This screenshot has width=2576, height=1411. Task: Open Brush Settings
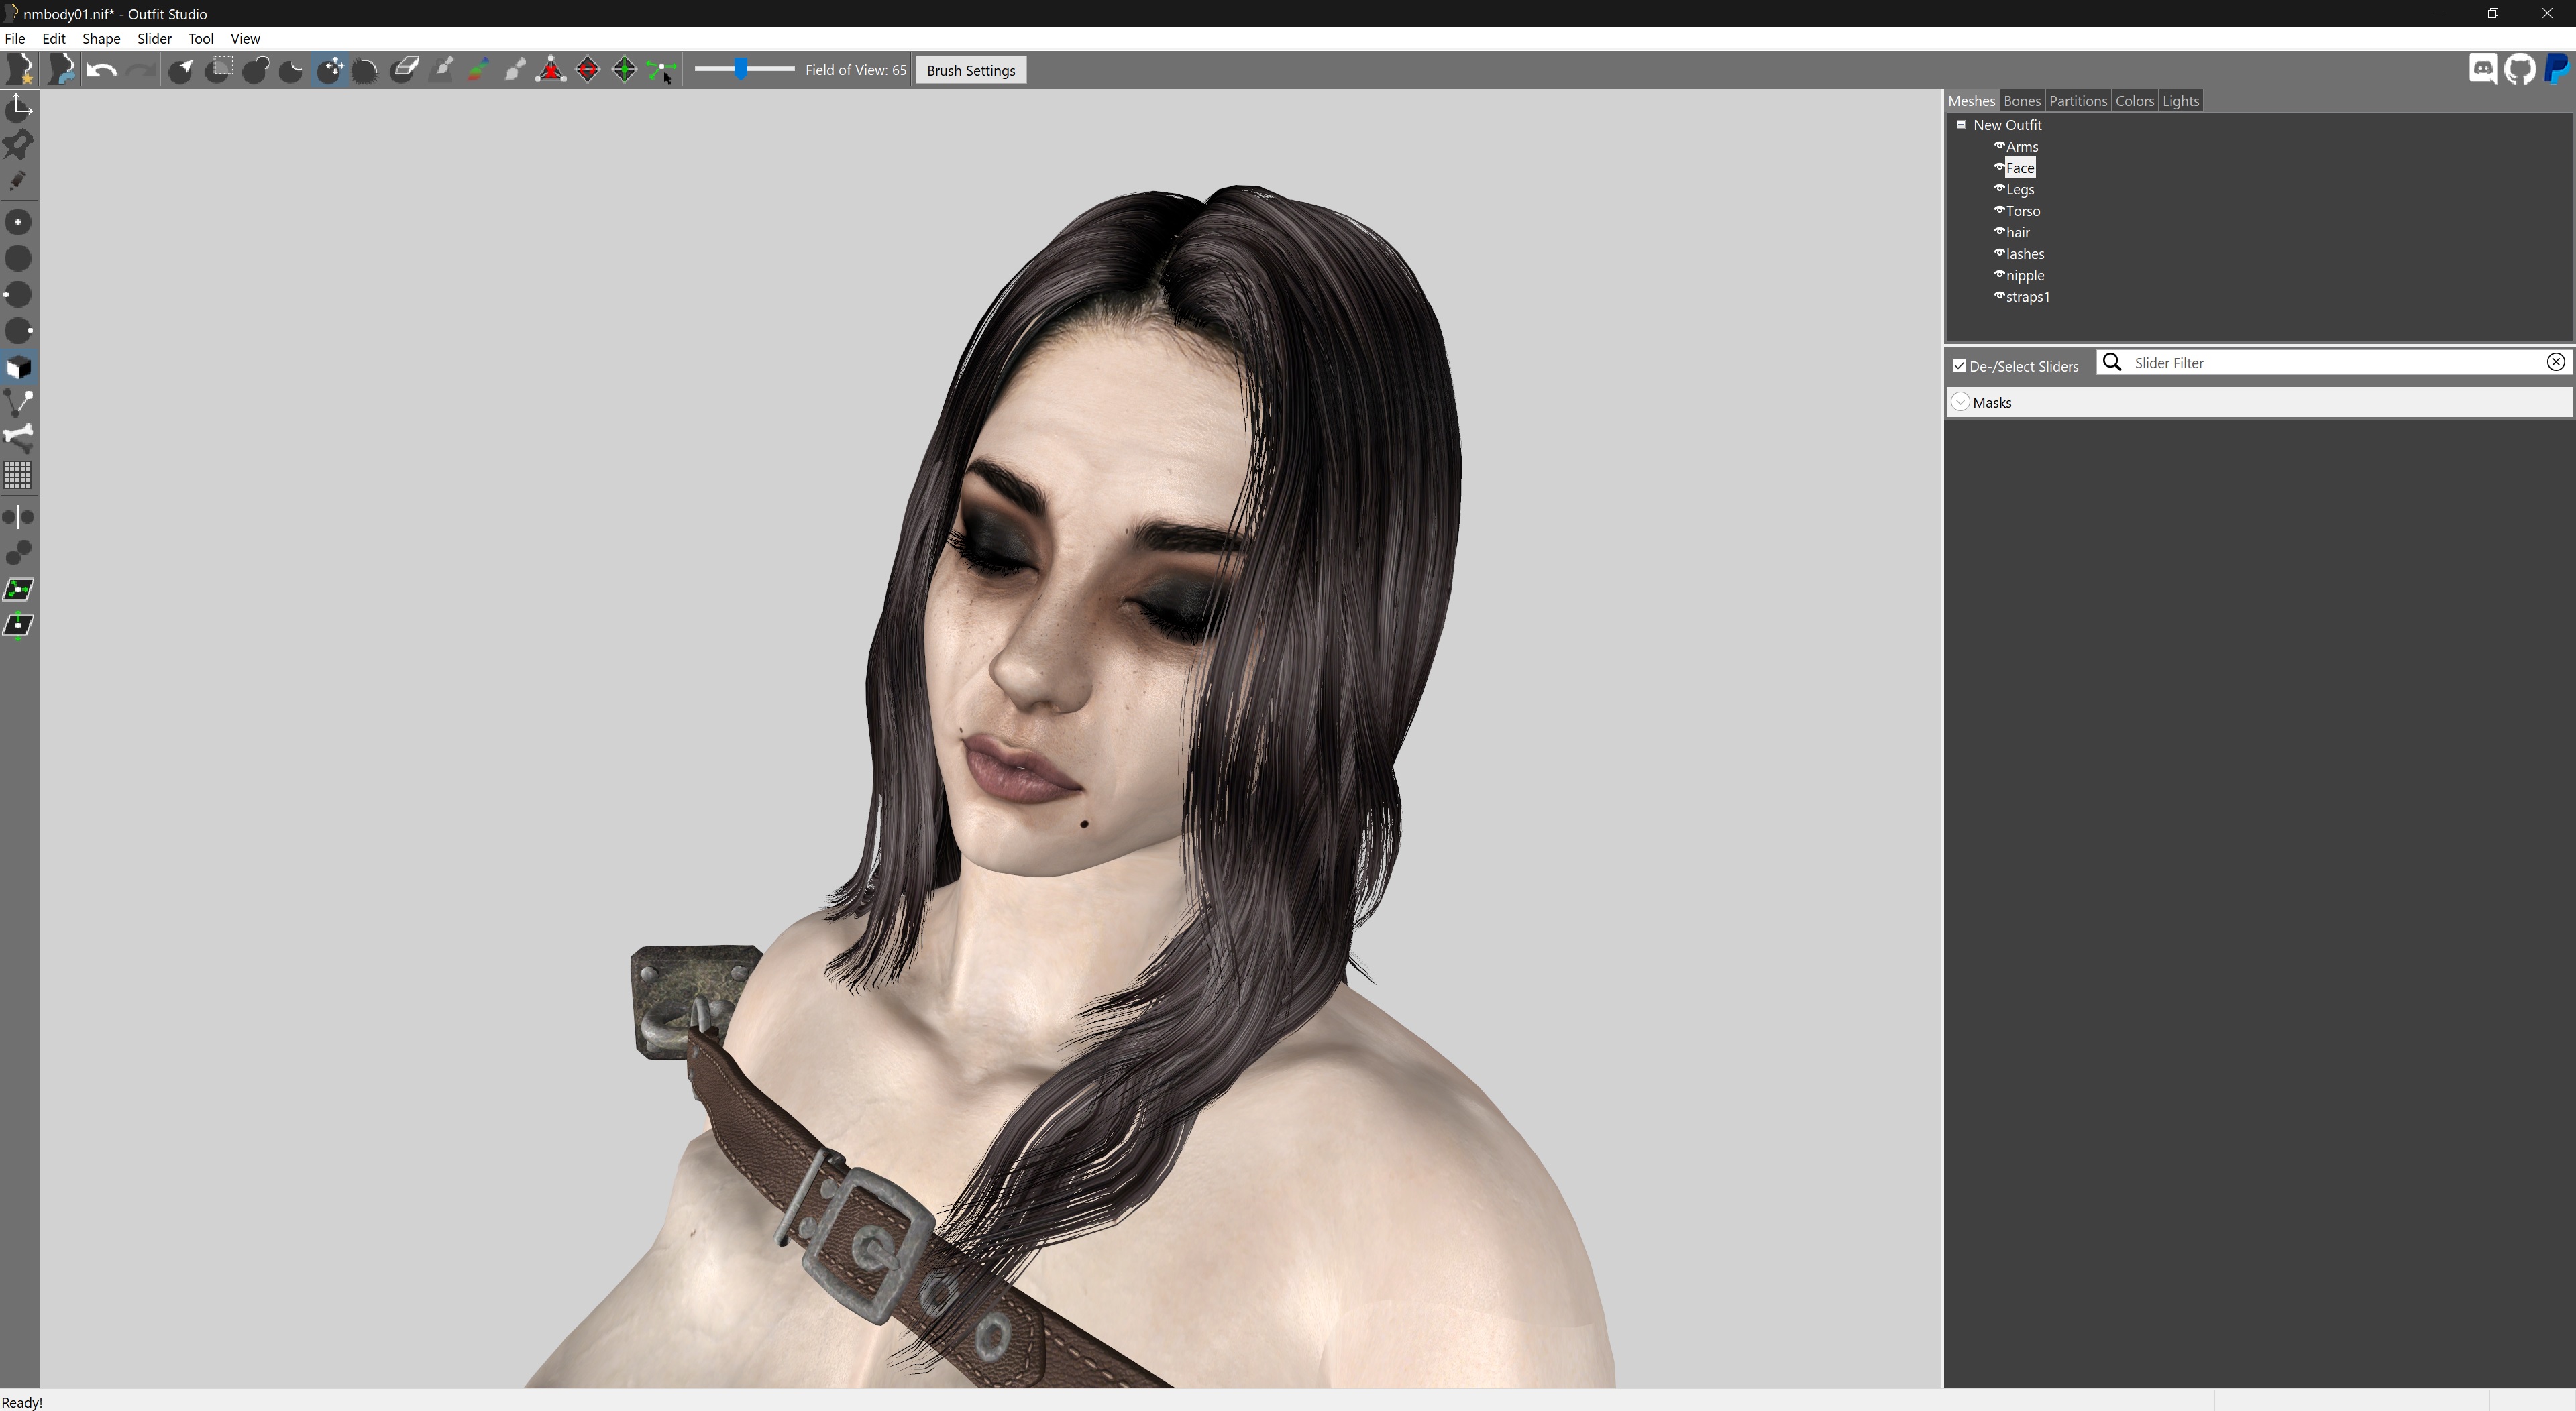click(970, 70)
